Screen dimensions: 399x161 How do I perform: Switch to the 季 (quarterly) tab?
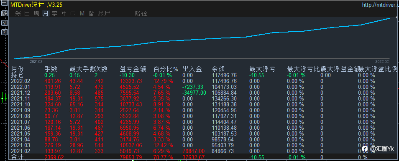pyautogui.click(x=55, y=13)
